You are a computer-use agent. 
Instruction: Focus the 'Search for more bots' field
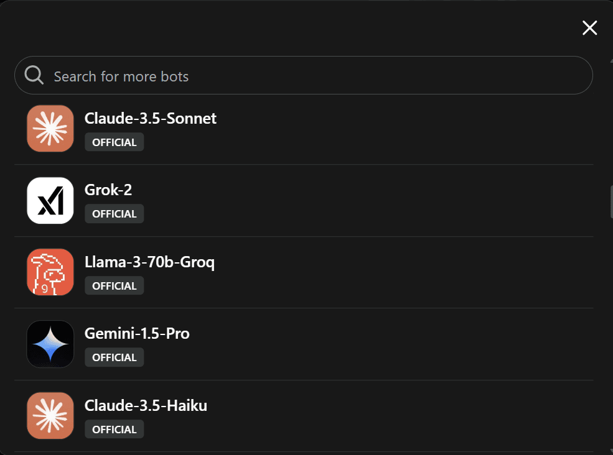pyautogui.click(x=311, y=76)
